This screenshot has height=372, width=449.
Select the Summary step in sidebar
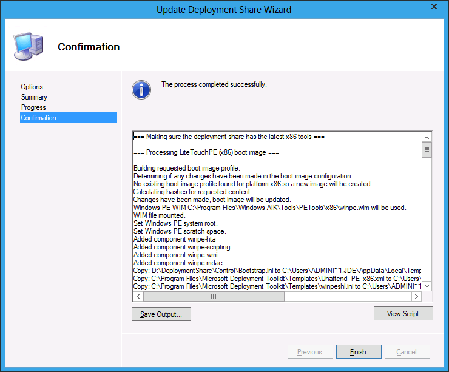(34, 97)
